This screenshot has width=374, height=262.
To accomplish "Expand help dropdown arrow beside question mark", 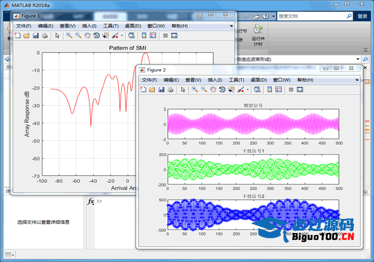I will [274, 16].
